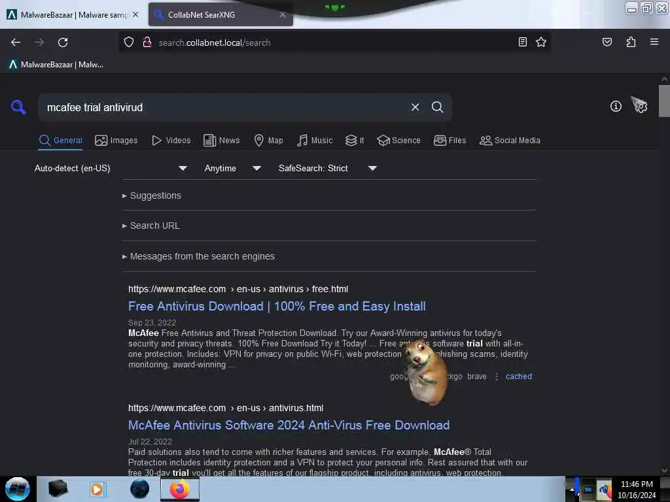This screenshot has width=670, height=502.
Task: Switch to the Files category
Action: pos(450,141)
